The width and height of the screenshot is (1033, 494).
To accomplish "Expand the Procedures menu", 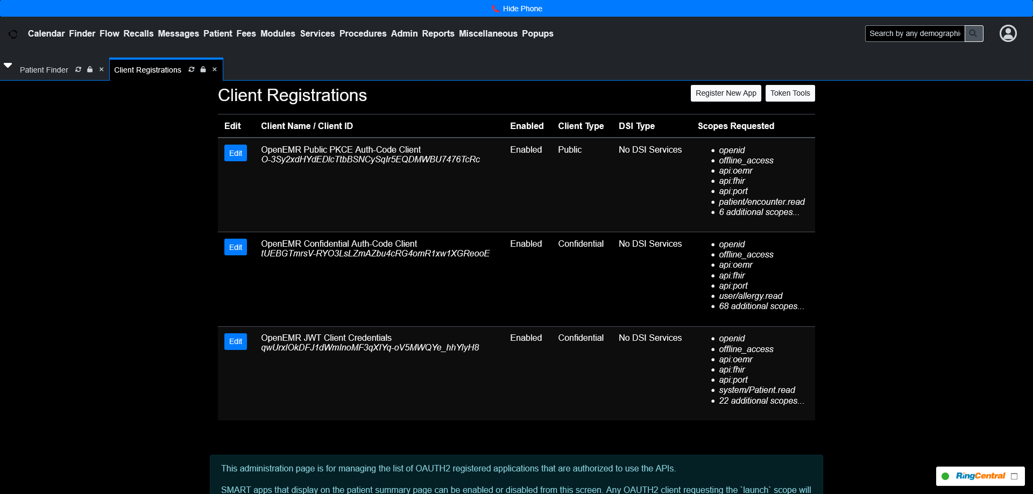I will pos(363,33).
